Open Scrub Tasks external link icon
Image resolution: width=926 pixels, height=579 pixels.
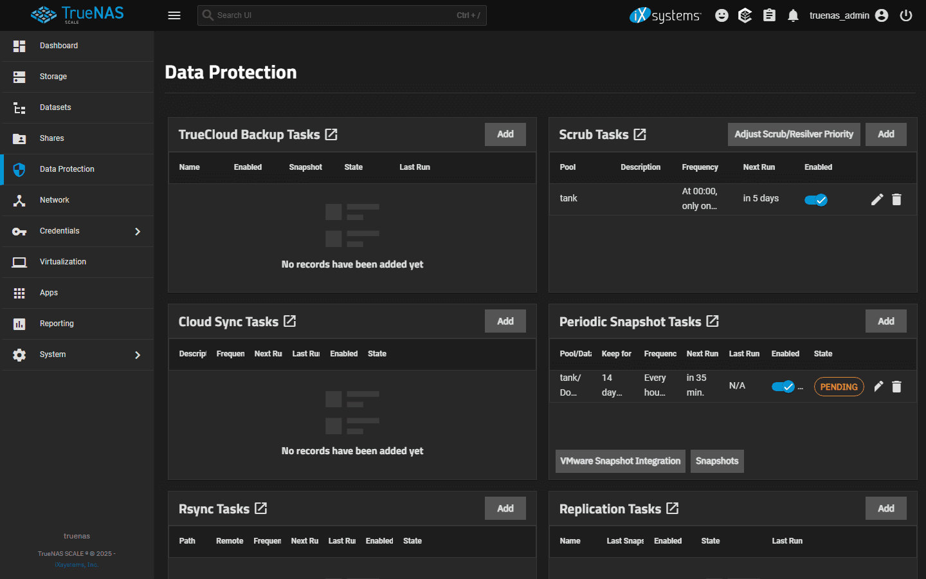tap(640, 134)
